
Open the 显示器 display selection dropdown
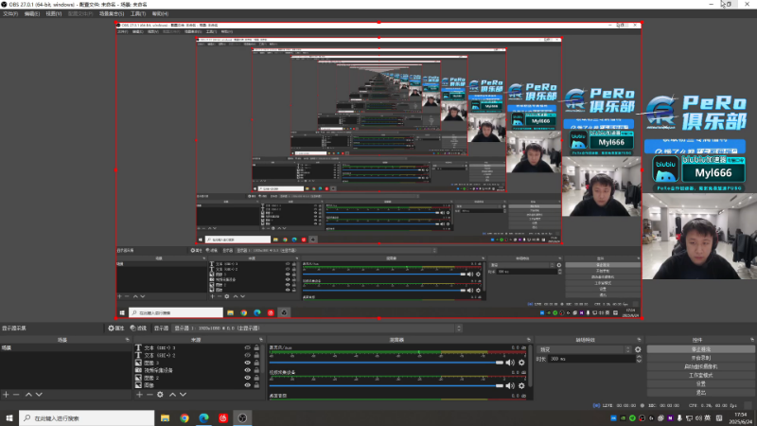pos(317,328)
